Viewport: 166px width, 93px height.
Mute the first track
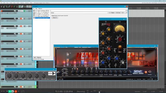coord(21,11)
